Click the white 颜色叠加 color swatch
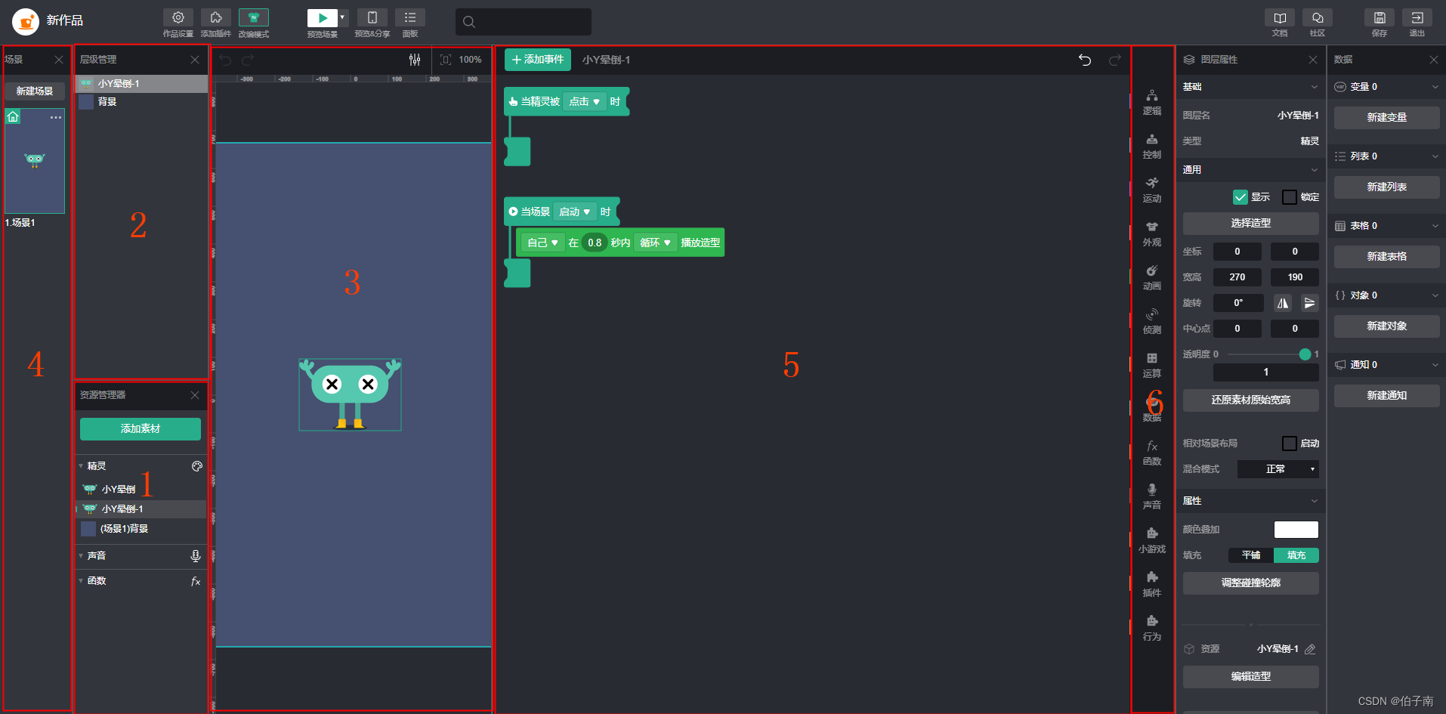The image size is (1446, 714). [1296, 530]
